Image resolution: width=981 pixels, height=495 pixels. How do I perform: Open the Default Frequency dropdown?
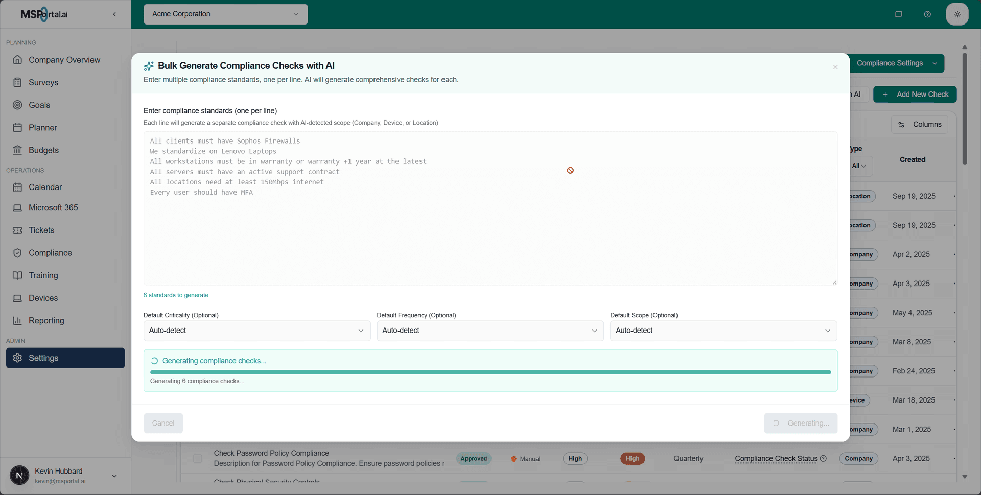489,331
